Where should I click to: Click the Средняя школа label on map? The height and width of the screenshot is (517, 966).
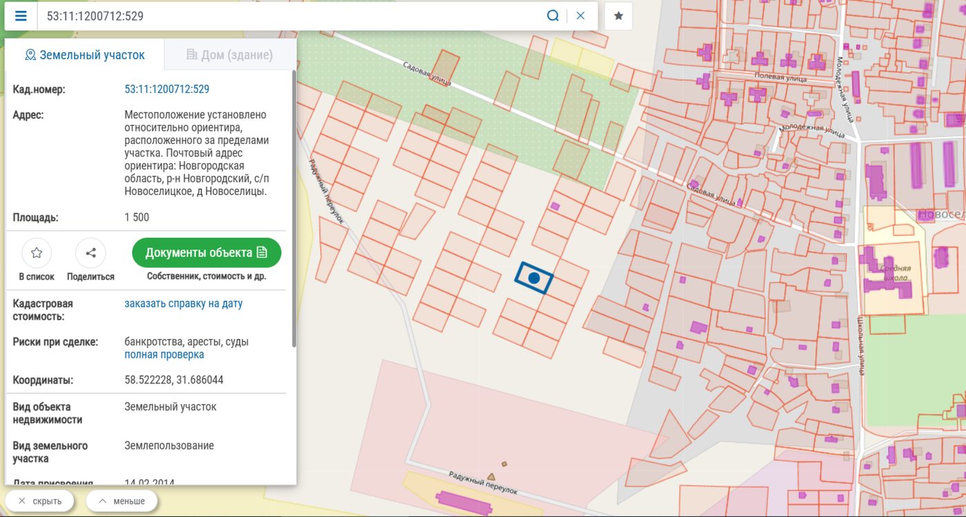(895, 273)
